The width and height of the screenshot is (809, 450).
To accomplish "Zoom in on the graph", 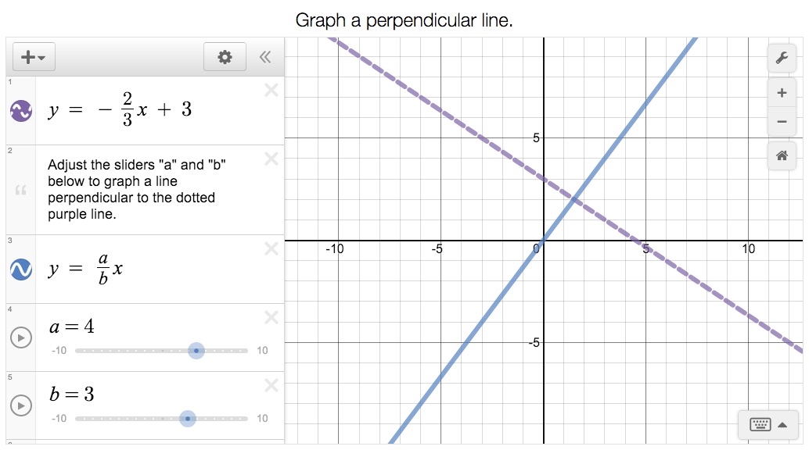I will coord(781,93).
